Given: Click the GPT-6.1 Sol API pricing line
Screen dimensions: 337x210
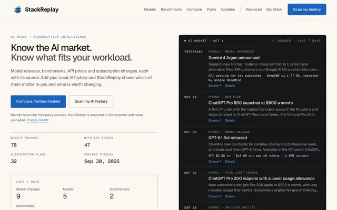Looking at the screenshot, I should pos(259,156).
